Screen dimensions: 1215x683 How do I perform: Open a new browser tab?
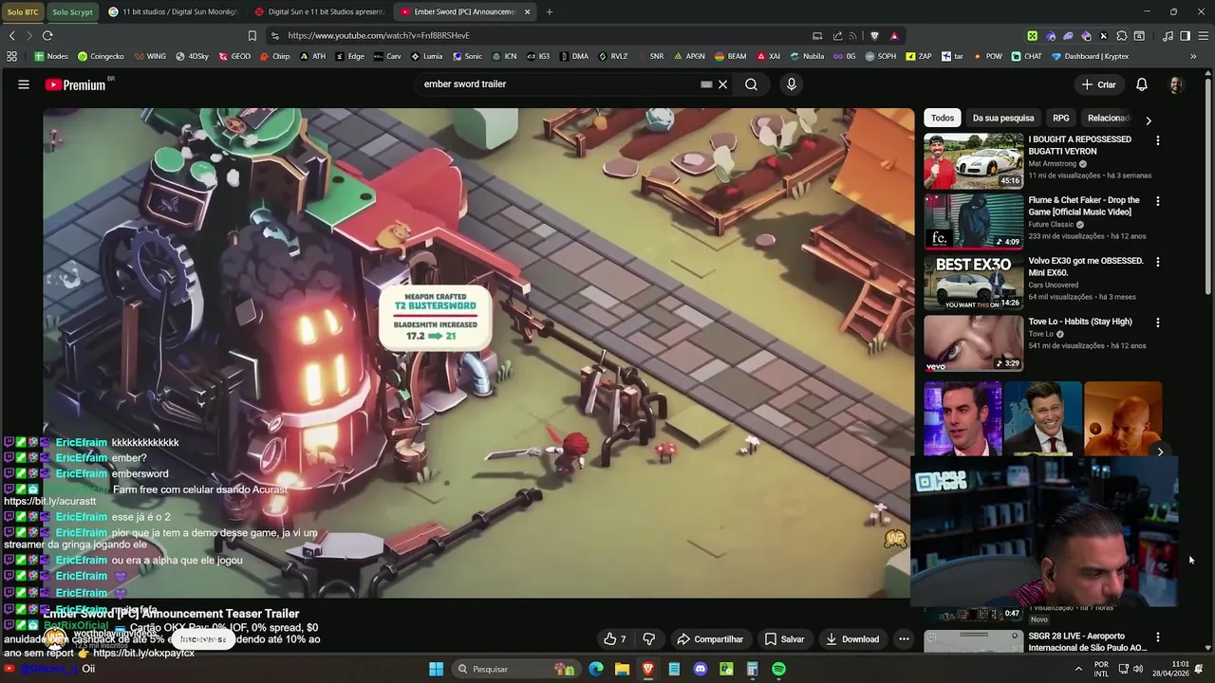click(x=549, y=11)
